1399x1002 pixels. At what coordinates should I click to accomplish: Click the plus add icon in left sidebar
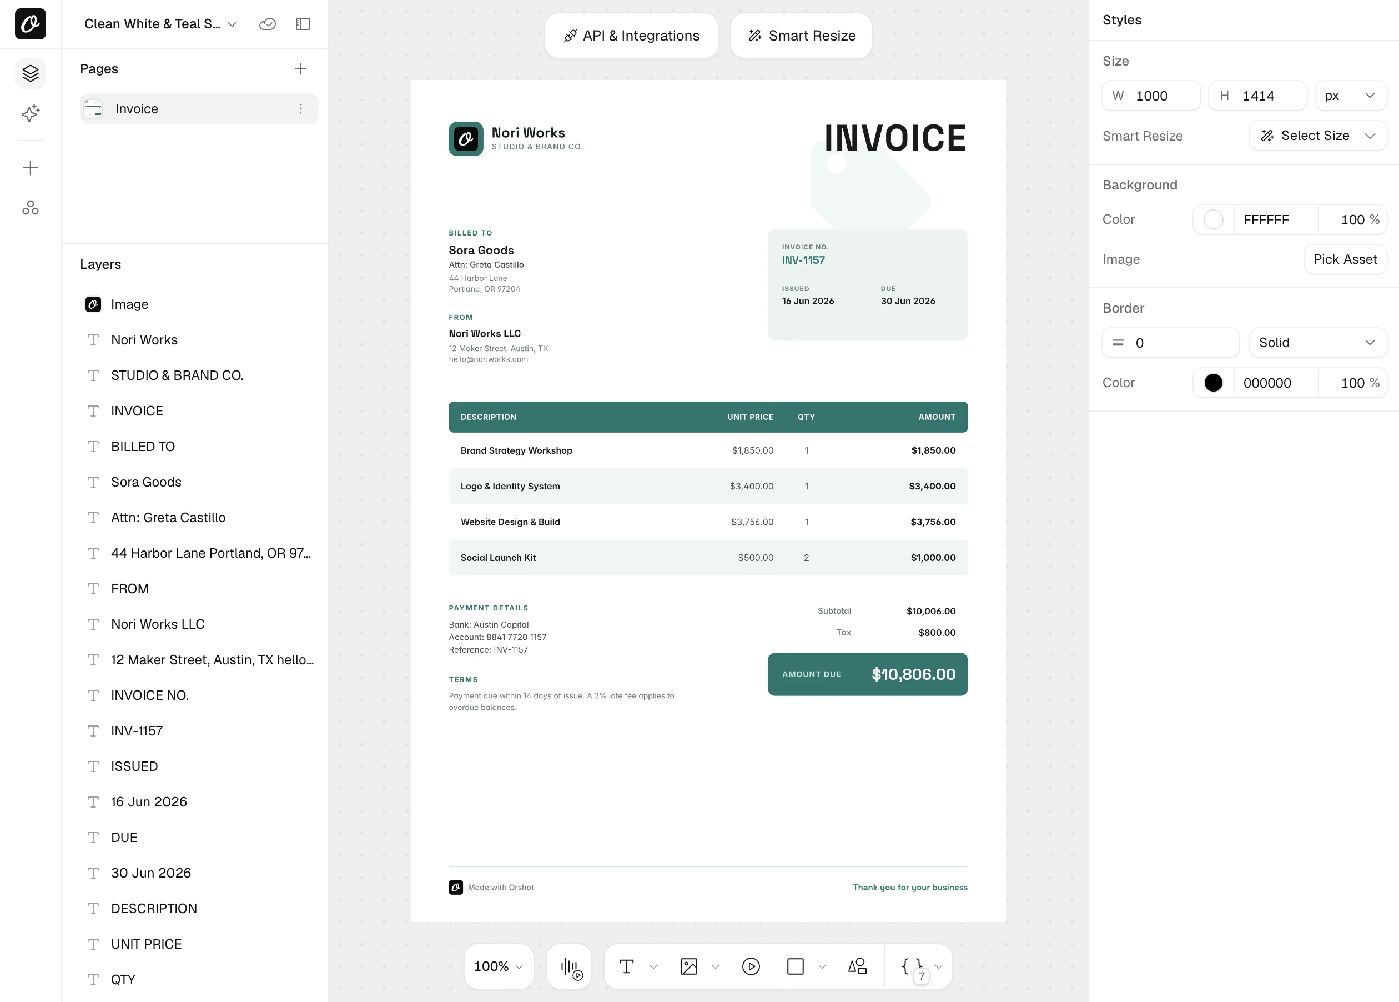30,168
